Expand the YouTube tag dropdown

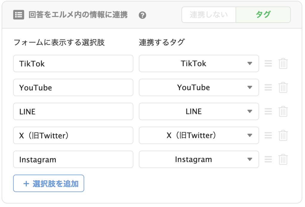point(199,88)
